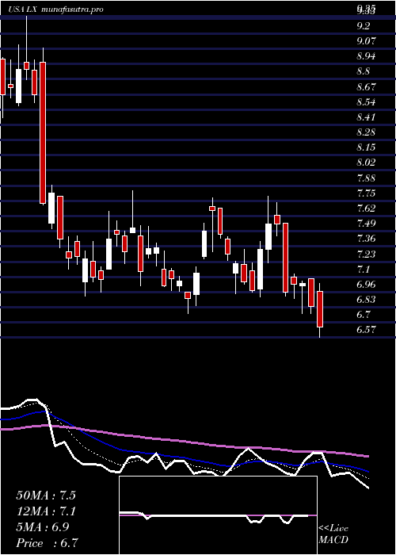396x555 pixels.
Task: Click the 8.54 price axis label
Action: point(366,102)
